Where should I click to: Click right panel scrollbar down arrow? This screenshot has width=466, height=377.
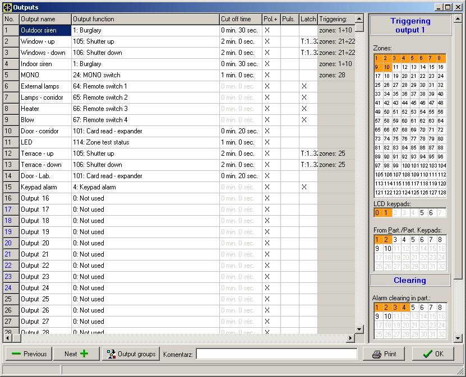(458, 338)
